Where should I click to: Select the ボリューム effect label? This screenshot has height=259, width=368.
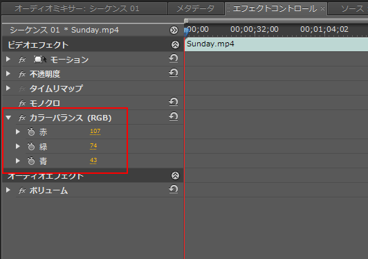coord(48,190)
